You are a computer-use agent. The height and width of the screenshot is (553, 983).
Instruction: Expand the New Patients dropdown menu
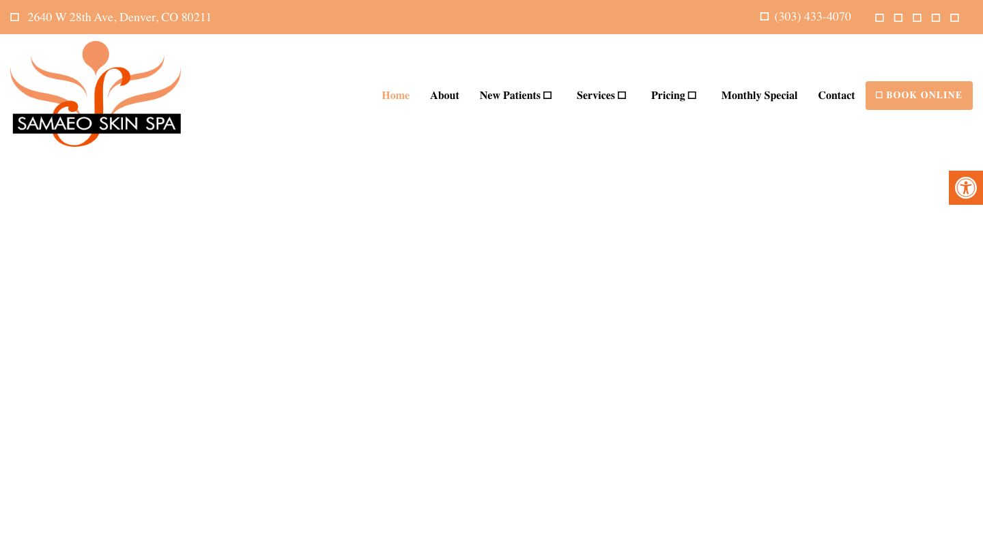pyautogui.click(x=547, y=96)
